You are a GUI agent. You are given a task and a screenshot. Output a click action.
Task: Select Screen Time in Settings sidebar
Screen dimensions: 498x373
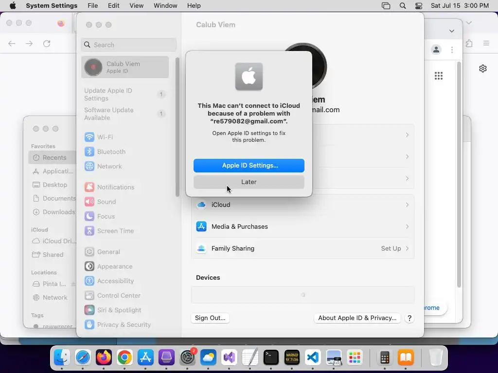(125, 231)
